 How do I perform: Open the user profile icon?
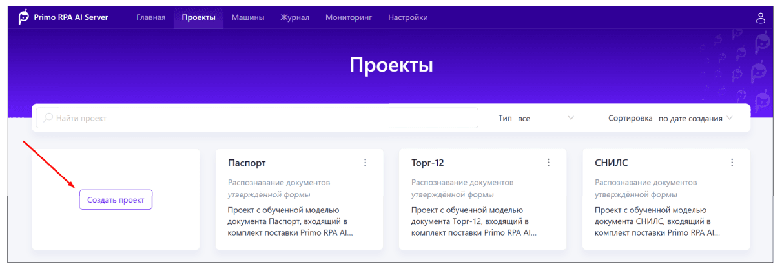(761, 17)
